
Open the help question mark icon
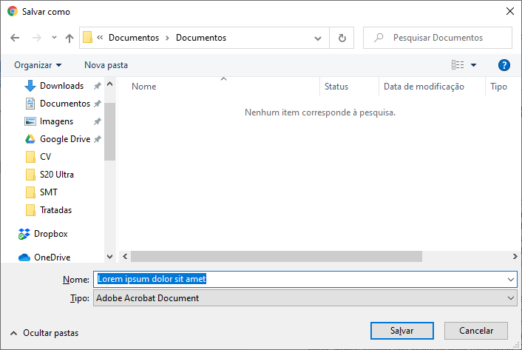click(504, 65)
